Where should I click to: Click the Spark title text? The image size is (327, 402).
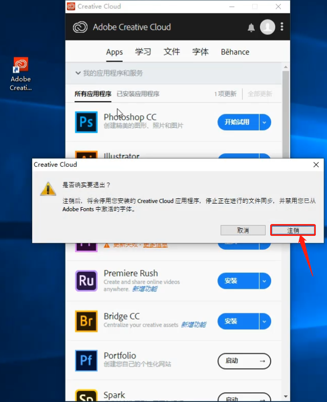115,395
